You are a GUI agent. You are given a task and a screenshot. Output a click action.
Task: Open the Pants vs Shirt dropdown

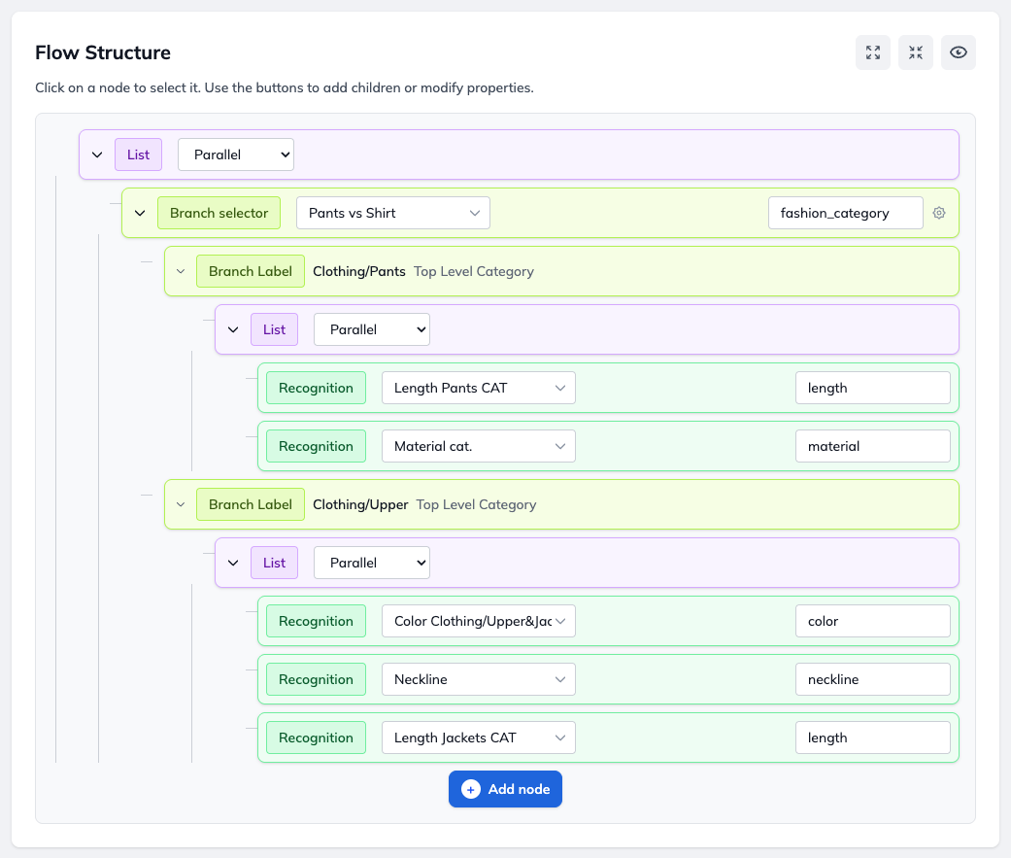point(392,213)
